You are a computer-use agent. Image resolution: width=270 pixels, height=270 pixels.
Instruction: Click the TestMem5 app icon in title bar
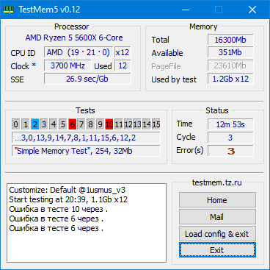(8, 10)
